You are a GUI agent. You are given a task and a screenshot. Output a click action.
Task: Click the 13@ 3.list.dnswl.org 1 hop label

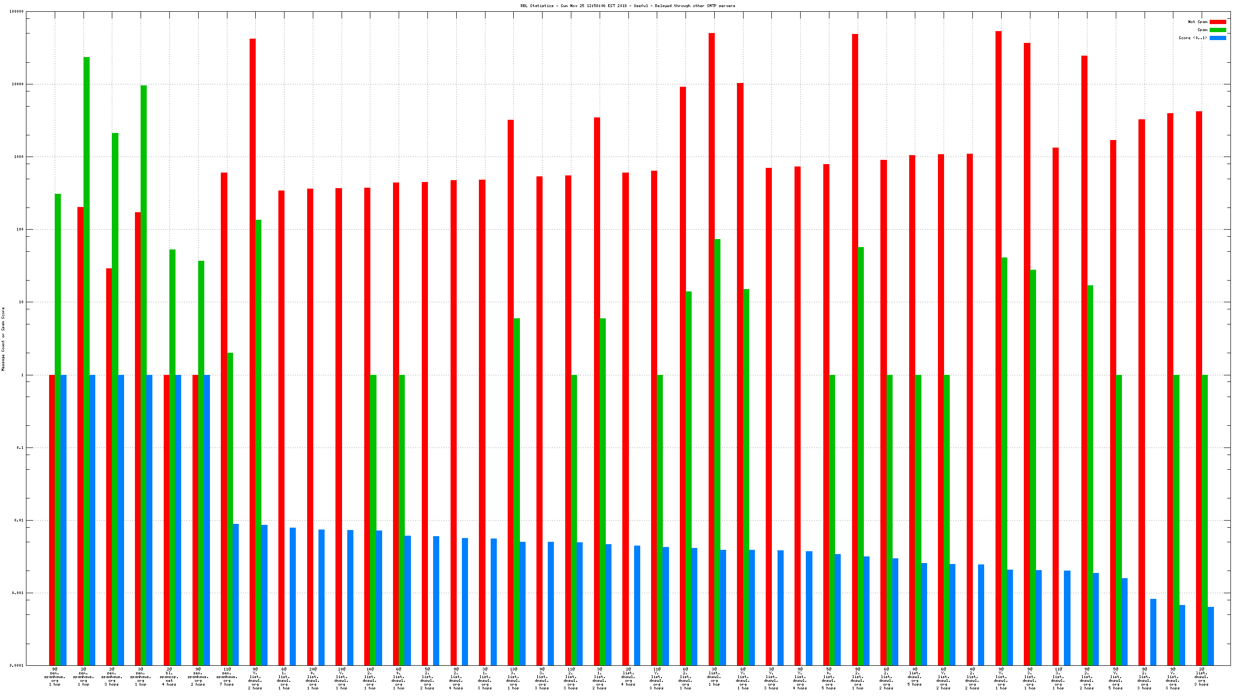513,679
